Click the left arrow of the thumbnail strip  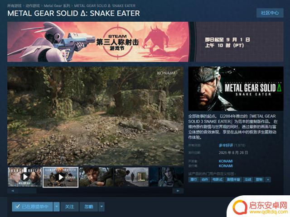[12, 191]
